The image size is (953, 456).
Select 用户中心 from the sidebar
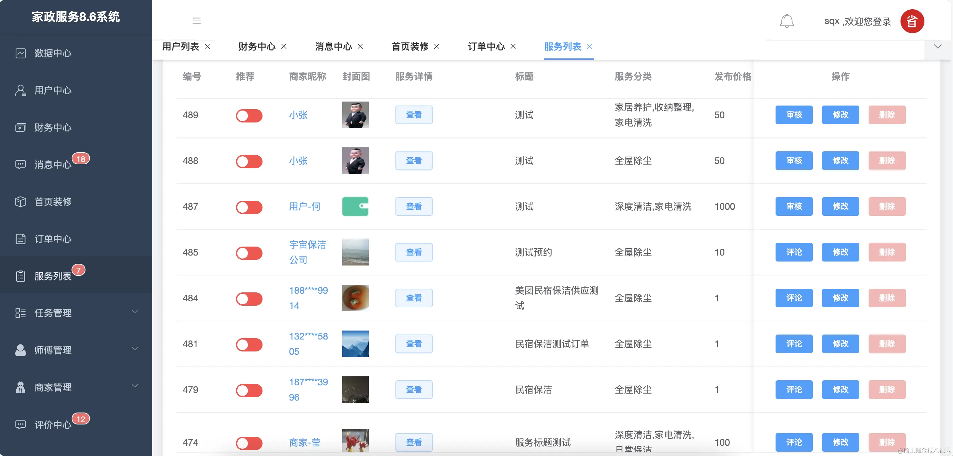[52, 91]
